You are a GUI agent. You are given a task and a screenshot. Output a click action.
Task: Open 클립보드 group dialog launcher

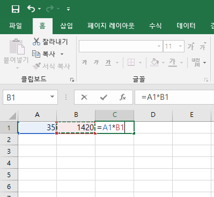[x=72, y=80]
